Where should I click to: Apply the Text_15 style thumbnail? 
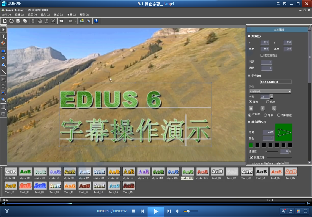129,186
